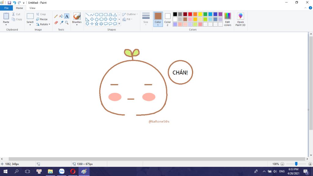
Task: Open Opera browser from the taskbar
Action: (x=73, y=171)
